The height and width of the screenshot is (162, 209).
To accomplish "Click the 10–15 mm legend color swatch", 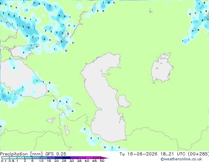I will click(x=44, y=158).
